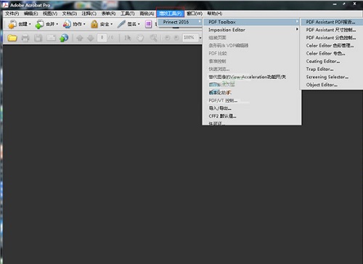The image size is (363, 264).
Task: Choose Screening Selector submenu item
Action: [x=332, y=77]
